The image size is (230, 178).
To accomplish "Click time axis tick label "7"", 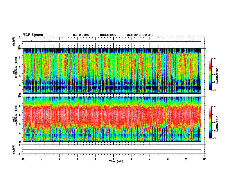I will coord(150,159).
